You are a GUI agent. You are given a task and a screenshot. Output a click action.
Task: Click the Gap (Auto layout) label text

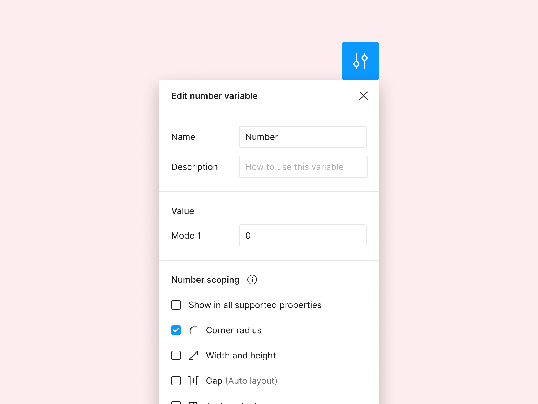242,381
